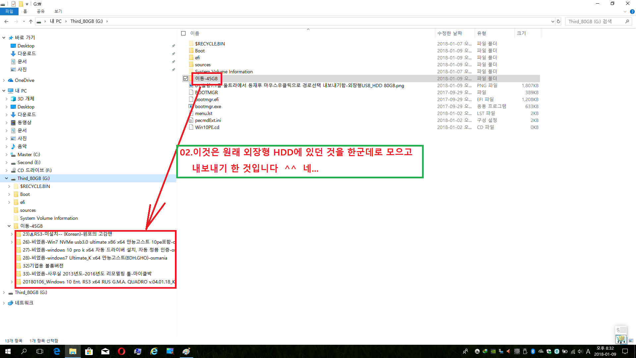Open volume control in system tray
The image size is (636, 358).
coord(580,351)
